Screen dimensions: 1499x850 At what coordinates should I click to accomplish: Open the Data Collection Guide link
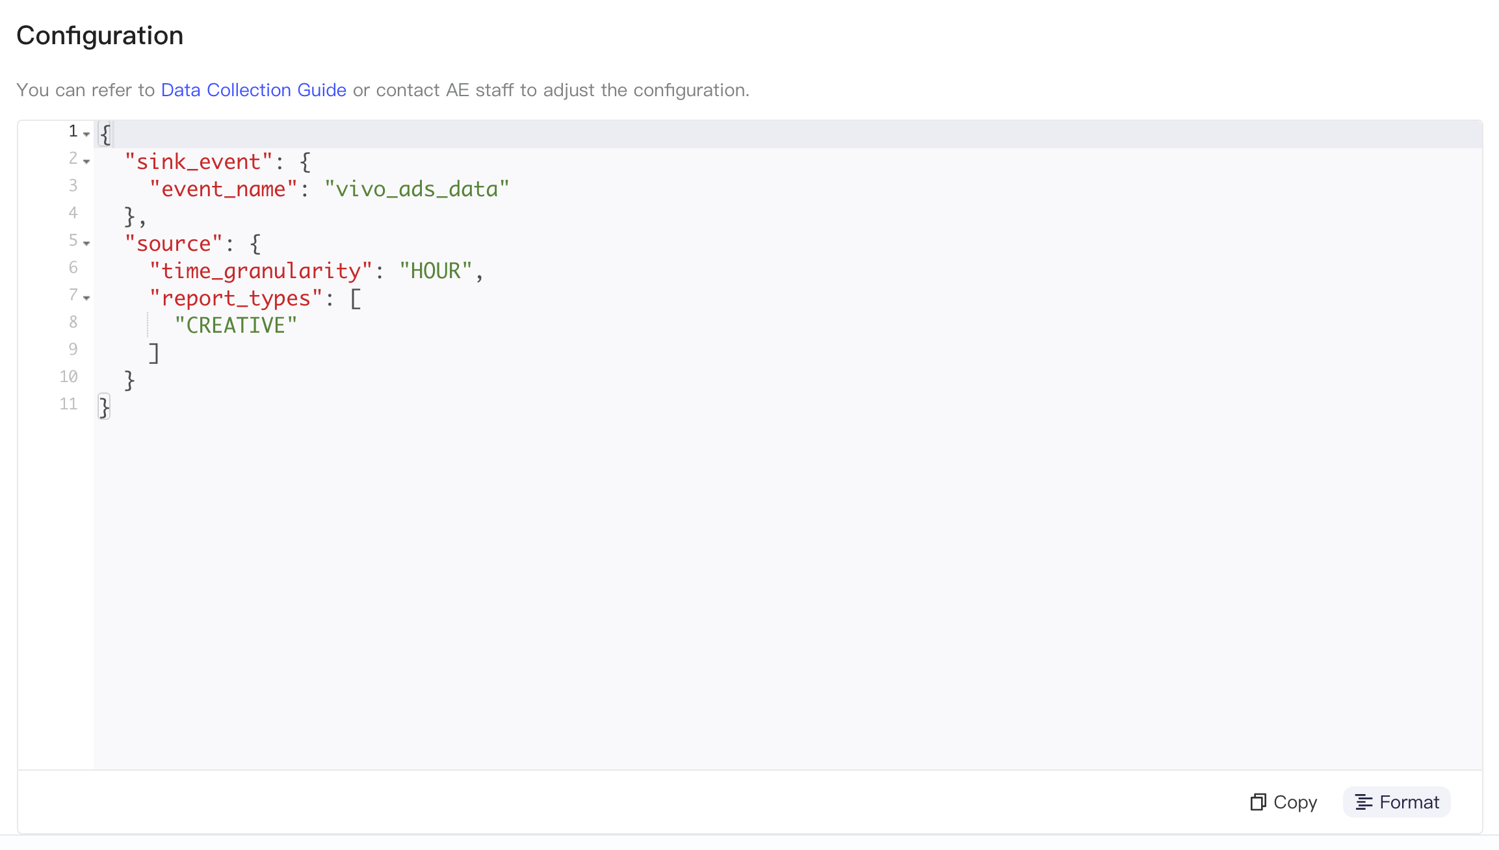(x=254, y=90)
